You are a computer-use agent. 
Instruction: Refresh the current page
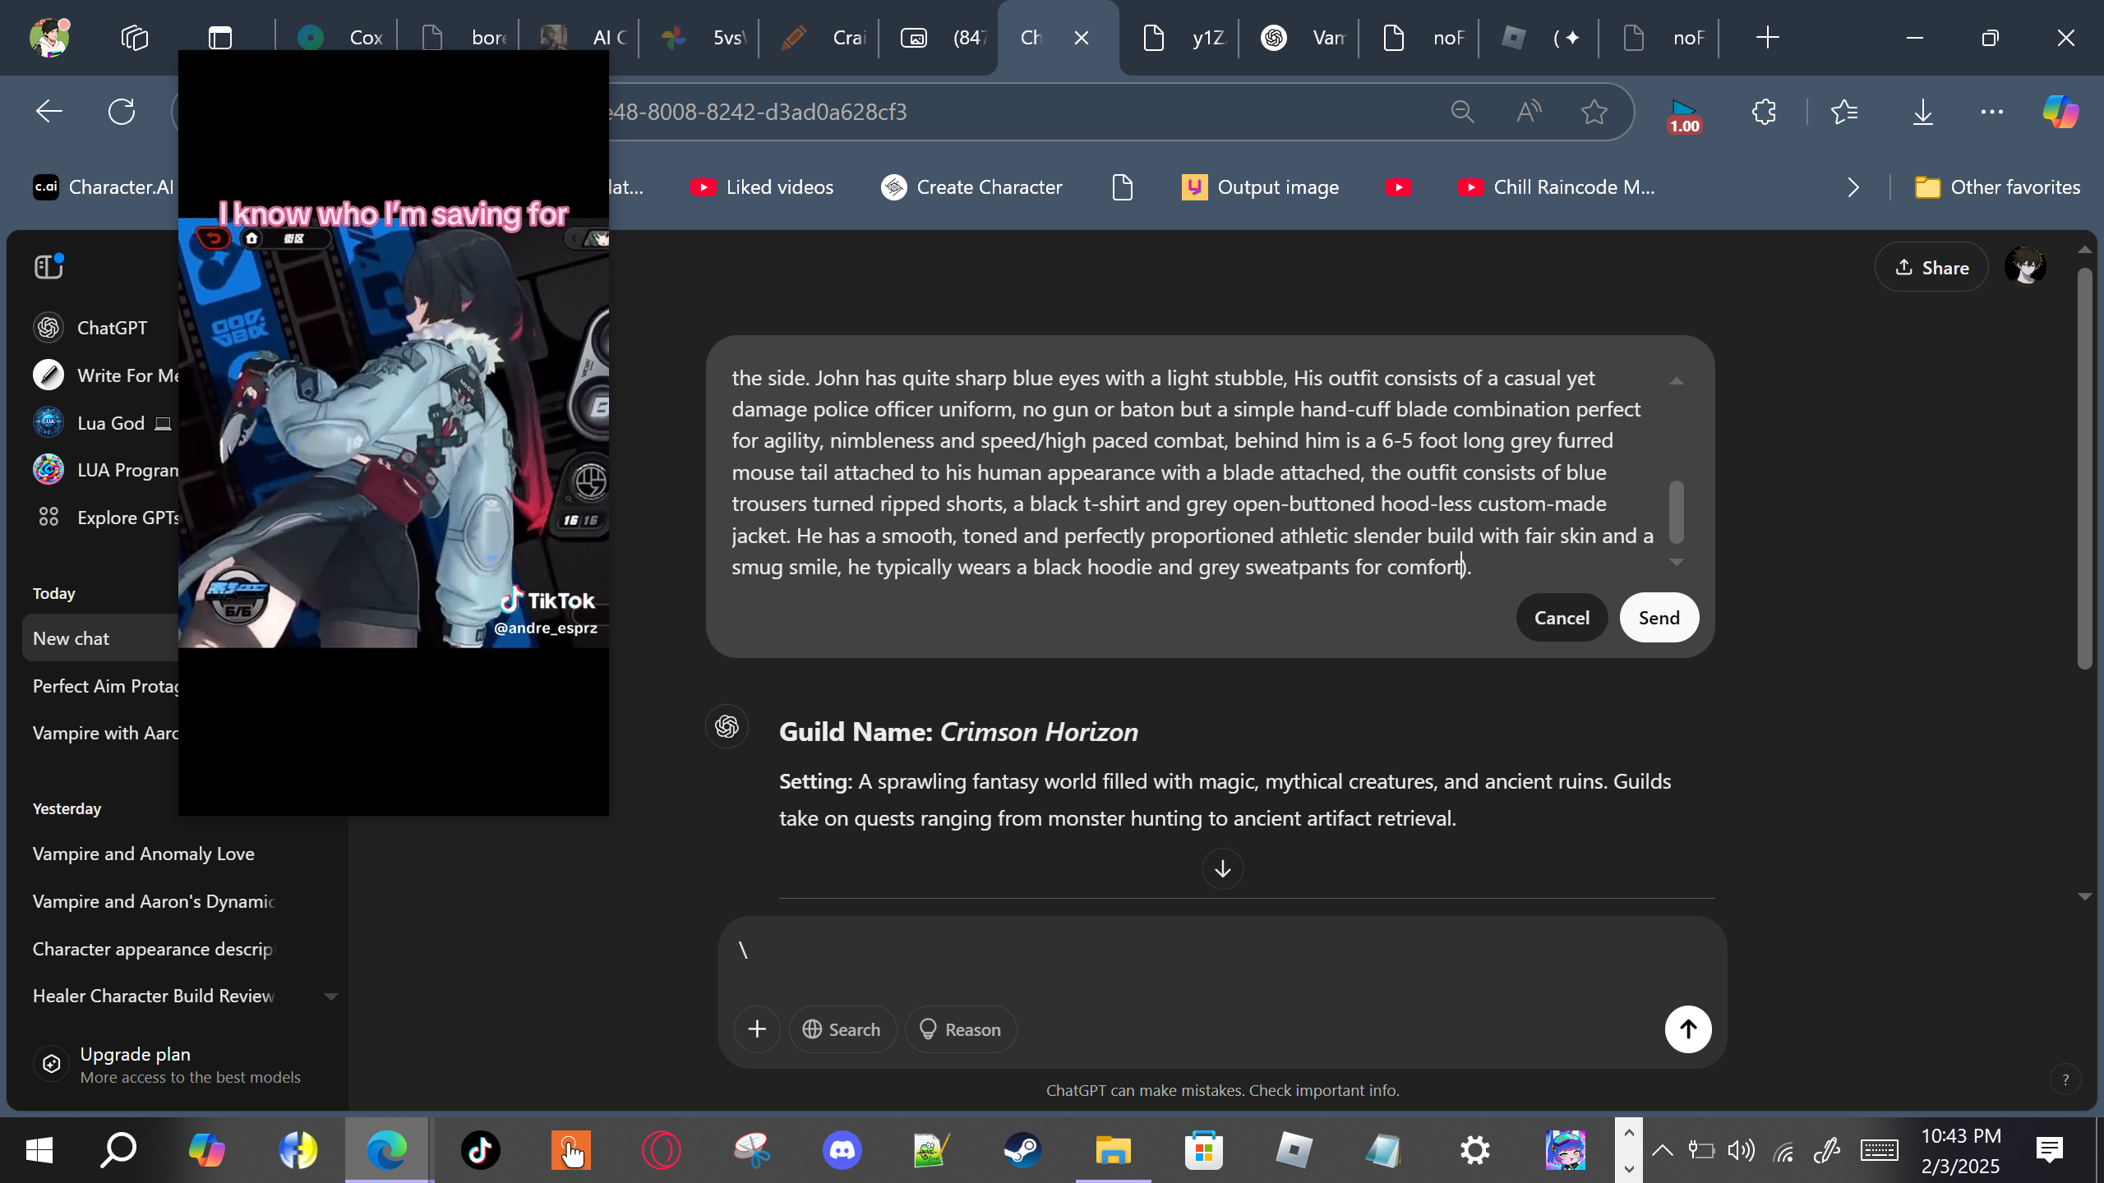tap(122, 112)
